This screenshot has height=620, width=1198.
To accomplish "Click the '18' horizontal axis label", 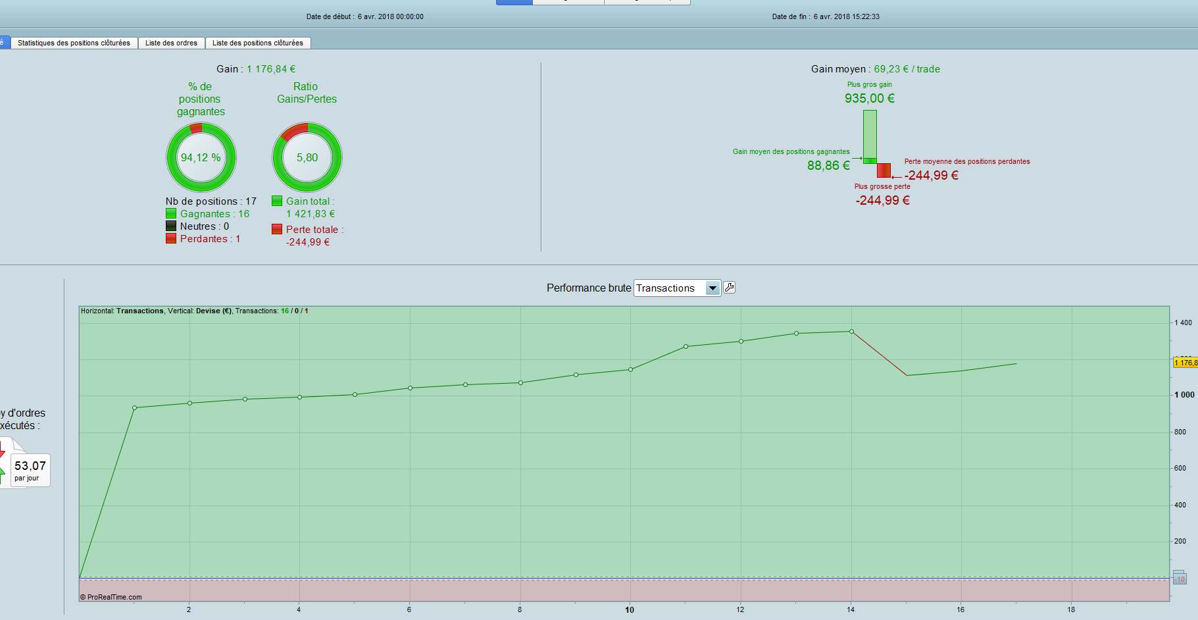I will click(x=1071, y=609).
